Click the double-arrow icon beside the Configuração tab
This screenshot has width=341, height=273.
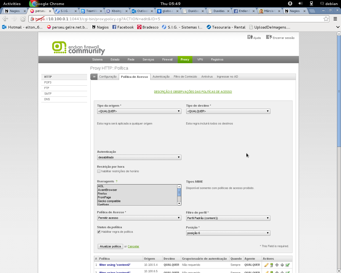pyautogui.click(x=94, y=77)
